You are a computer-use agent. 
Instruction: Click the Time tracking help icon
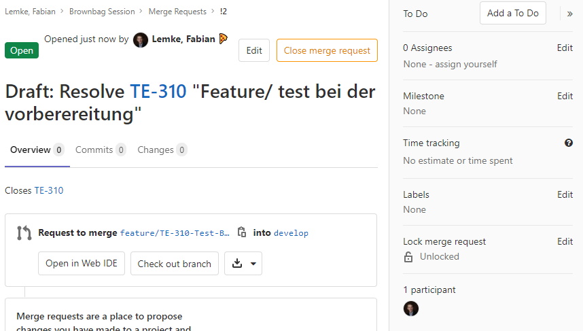click(568, 143)
